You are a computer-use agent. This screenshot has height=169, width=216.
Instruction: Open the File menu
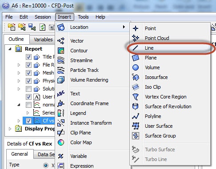pos(9,17)
